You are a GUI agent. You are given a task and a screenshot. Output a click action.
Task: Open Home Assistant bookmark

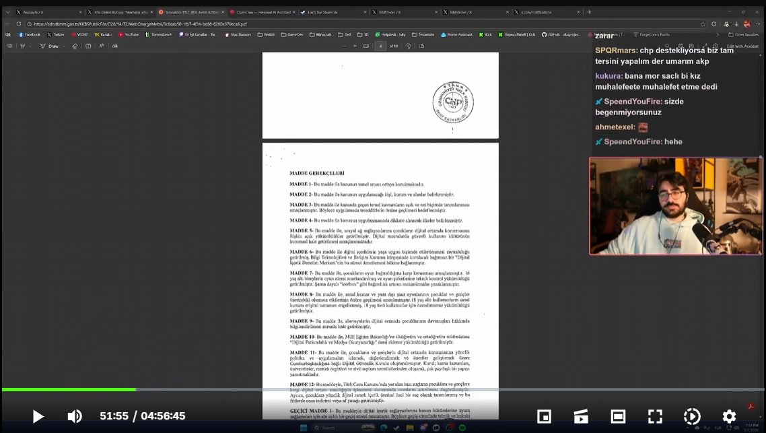click(x=456, y=35)
